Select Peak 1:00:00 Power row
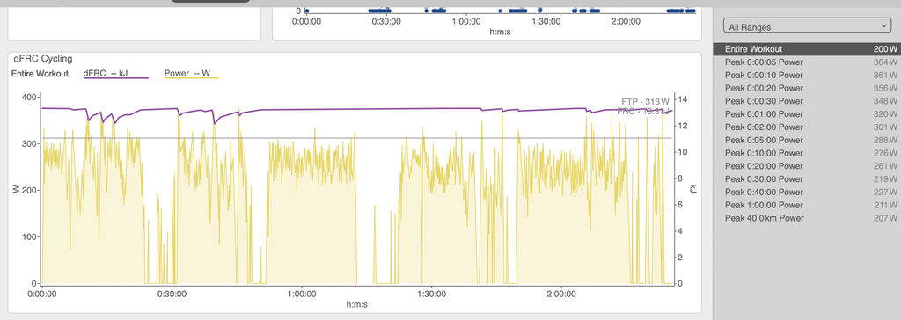The image size is (901, 320). click(x=807, y=205)
